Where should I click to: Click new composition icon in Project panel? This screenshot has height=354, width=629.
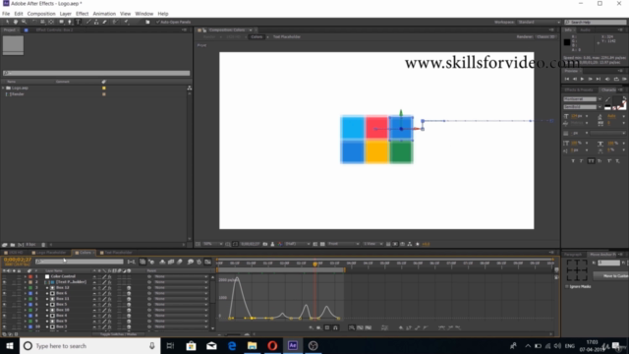point(21,245)
